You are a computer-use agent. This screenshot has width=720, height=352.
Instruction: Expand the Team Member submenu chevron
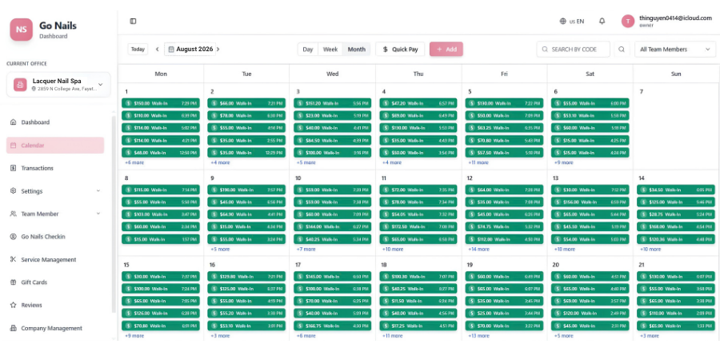coord(98,214)
